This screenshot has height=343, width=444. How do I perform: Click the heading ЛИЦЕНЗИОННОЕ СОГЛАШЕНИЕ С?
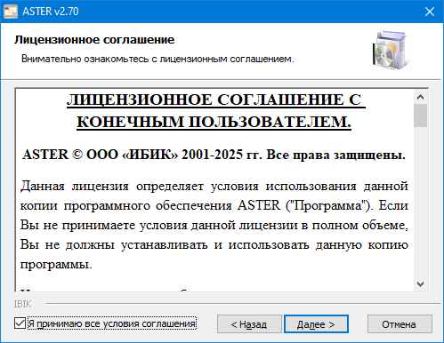click(x=216, y=100)
